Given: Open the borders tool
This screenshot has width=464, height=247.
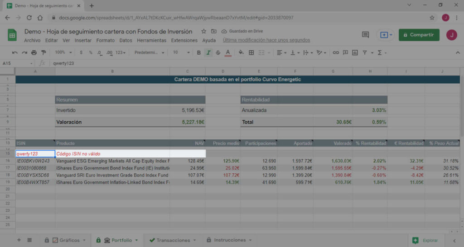Looking at the screenshot, I should coord(251,52).
